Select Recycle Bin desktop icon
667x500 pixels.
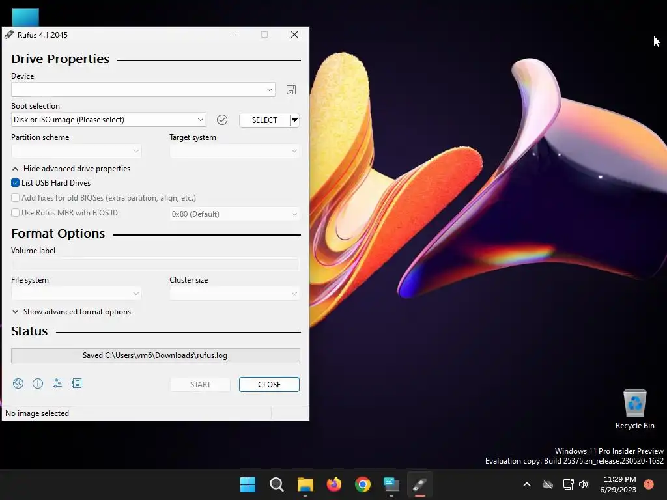point(634,410)
